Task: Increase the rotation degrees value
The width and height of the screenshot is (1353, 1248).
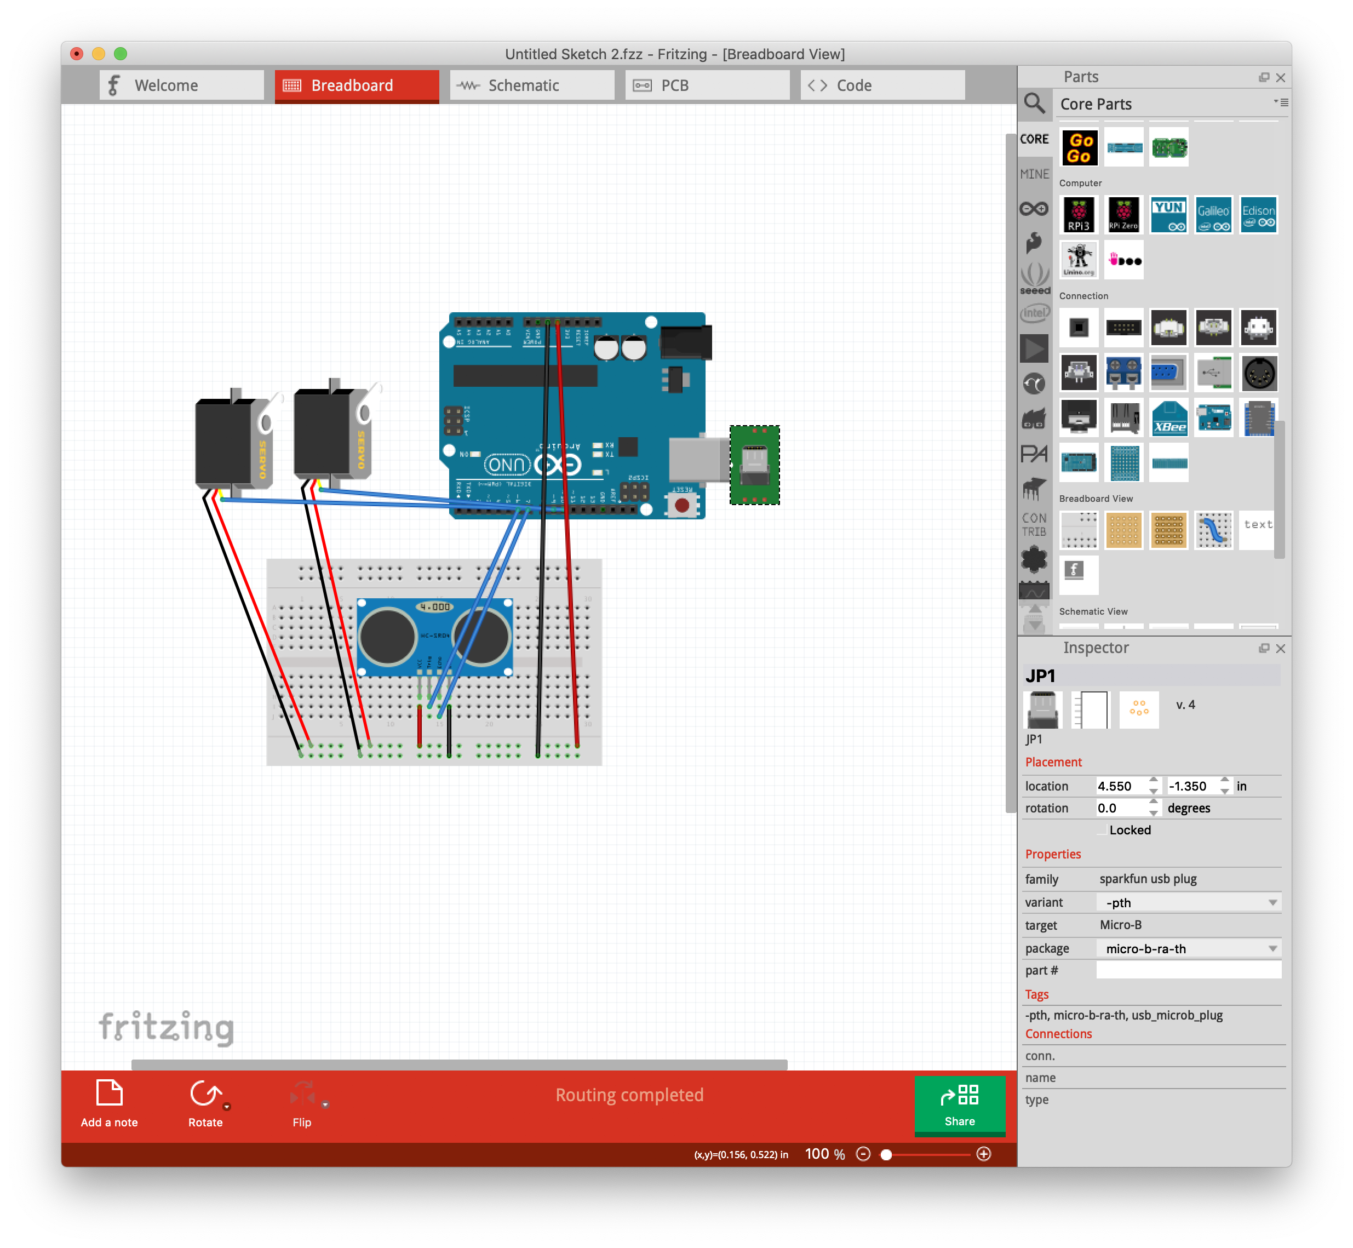Action: [x=1153, y=802]
